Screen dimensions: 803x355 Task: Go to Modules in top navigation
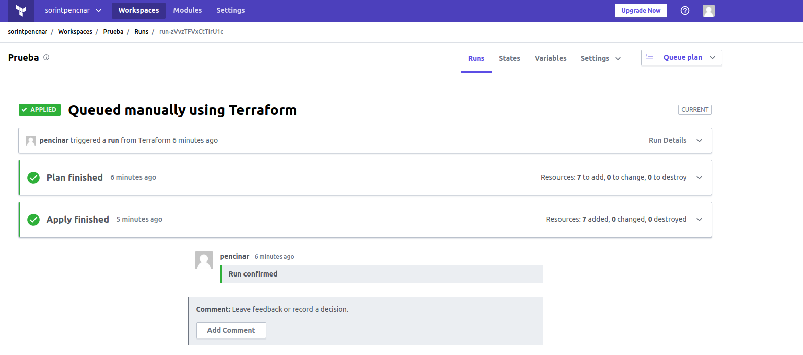point(188,10)
